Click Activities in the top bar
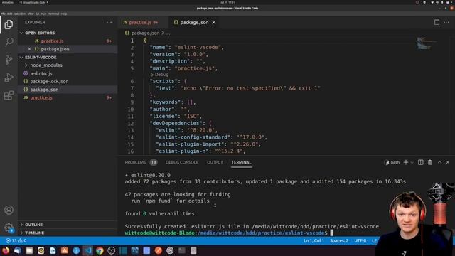 (8, 2)
